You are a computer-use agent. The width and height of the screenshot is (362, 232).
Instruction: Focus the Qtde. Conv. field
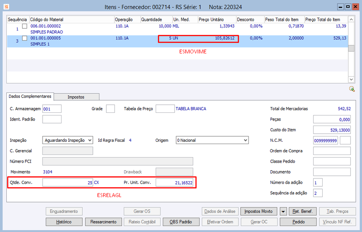(67, 183)
